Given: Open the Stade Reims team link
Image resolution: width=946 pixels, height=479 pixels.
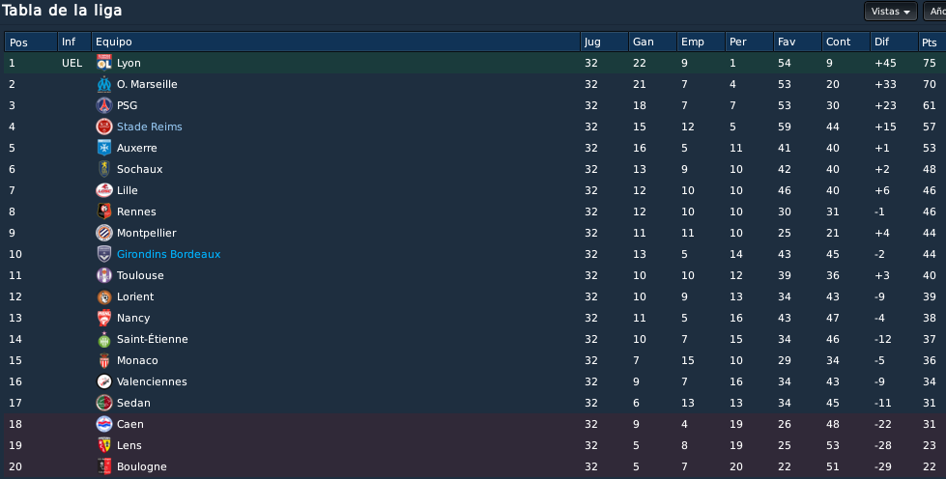Looking at the screenshot, I should [149, 127].
